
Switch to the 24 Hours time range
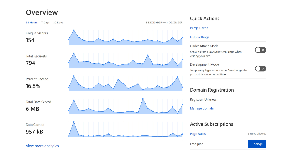click(x=32, y=22)
